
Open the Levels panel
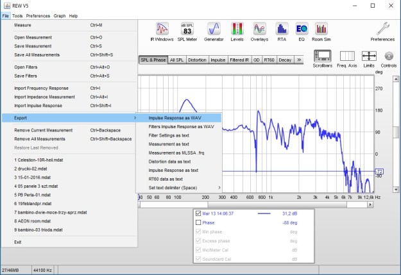pyautogui.click(x=237, y=30)
